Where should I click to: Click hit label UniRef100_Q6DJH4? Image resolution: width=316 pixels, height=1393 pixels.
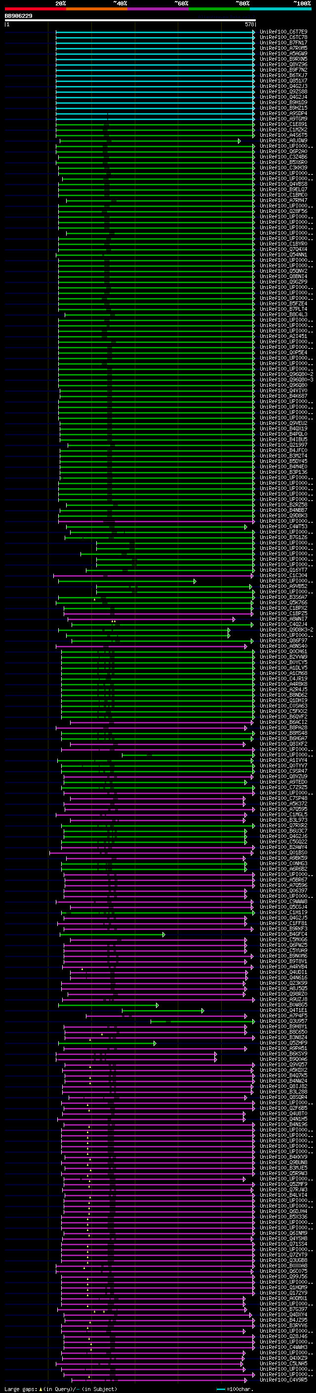(283, 1211)
